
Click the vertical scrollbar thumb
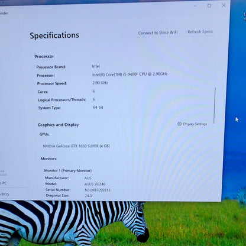[215, 105]
